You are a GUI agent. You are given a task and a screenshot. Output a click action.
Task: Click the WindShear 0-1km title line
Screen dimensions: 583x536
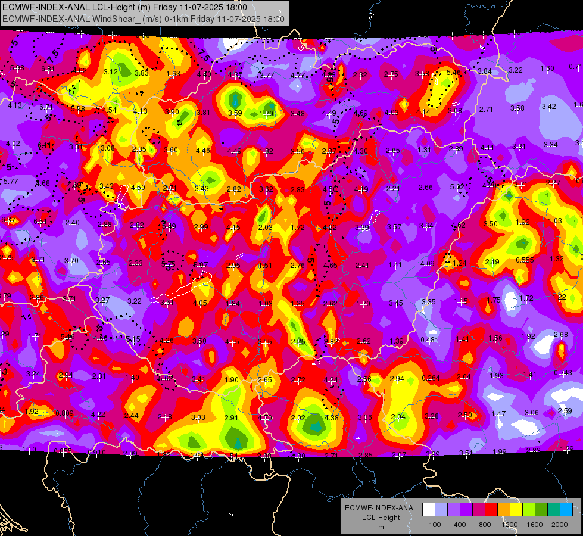coord(144,19)
